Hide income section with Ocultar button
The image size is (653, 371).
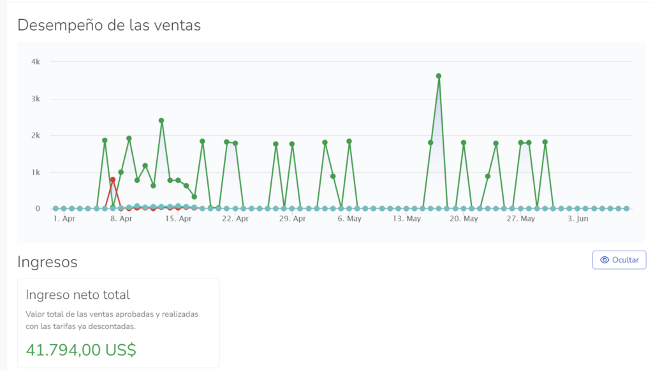pos(619,260)
